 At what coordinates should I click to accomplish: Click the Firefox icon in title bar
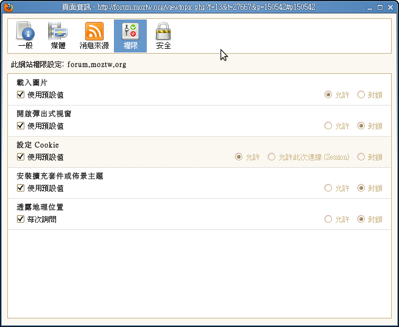(x=8, y=7)
